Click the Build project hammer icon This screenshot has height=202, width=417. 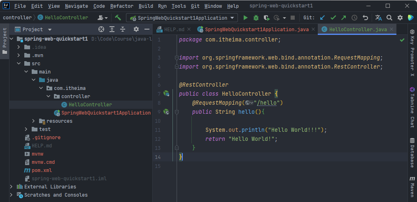(x=118, y=18)
